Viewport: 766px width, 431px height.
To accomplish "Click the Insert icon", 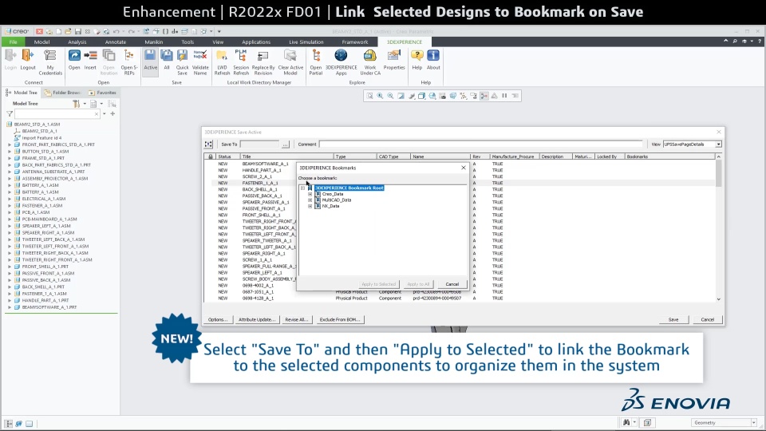I will pyautogui.click(x=90, y=60).
